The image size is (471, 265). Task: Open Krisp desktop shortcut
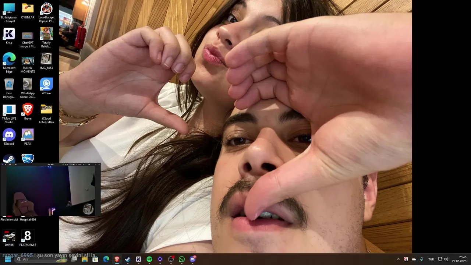(9, 36)
